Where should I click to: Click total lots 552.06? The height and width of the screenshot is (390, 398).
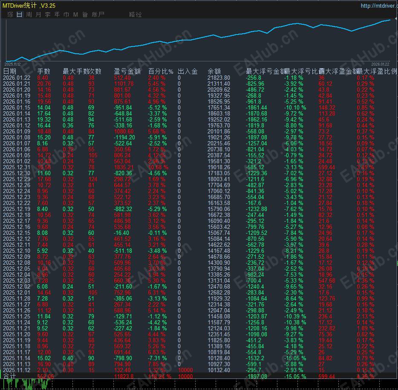(46, 376)
